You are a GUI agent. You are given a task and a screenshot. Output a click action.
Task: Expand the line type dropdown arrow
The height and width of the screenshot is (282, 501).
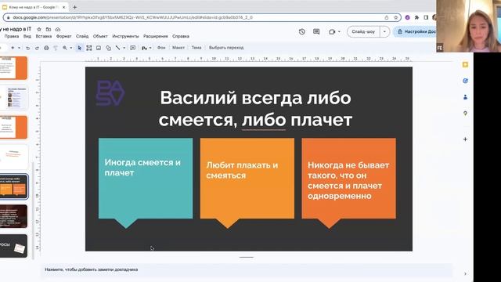124,48
